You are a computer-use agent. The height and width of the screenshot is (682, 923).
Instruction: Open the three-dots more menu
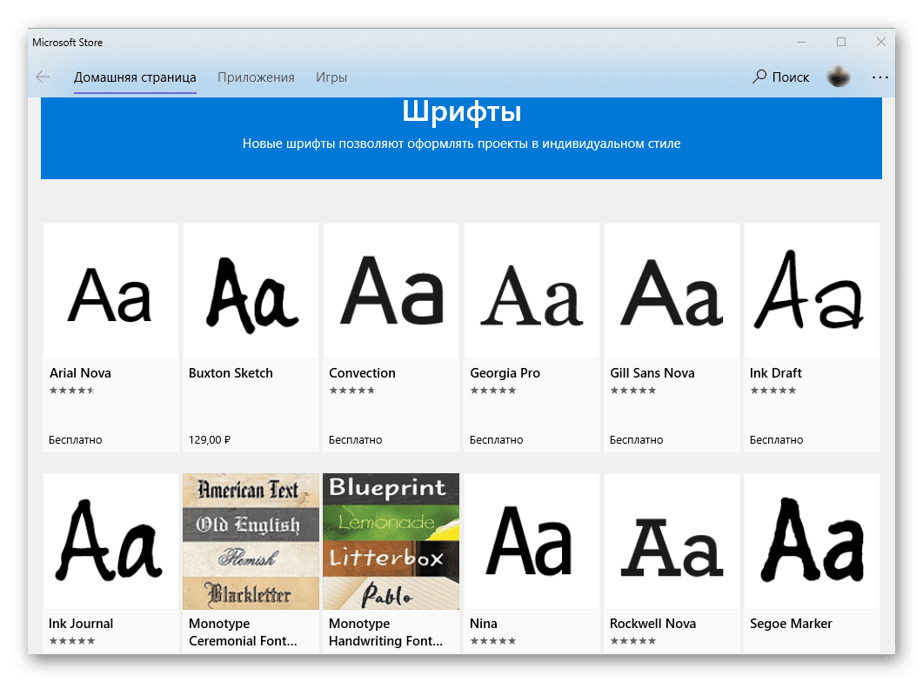(880, 77)
